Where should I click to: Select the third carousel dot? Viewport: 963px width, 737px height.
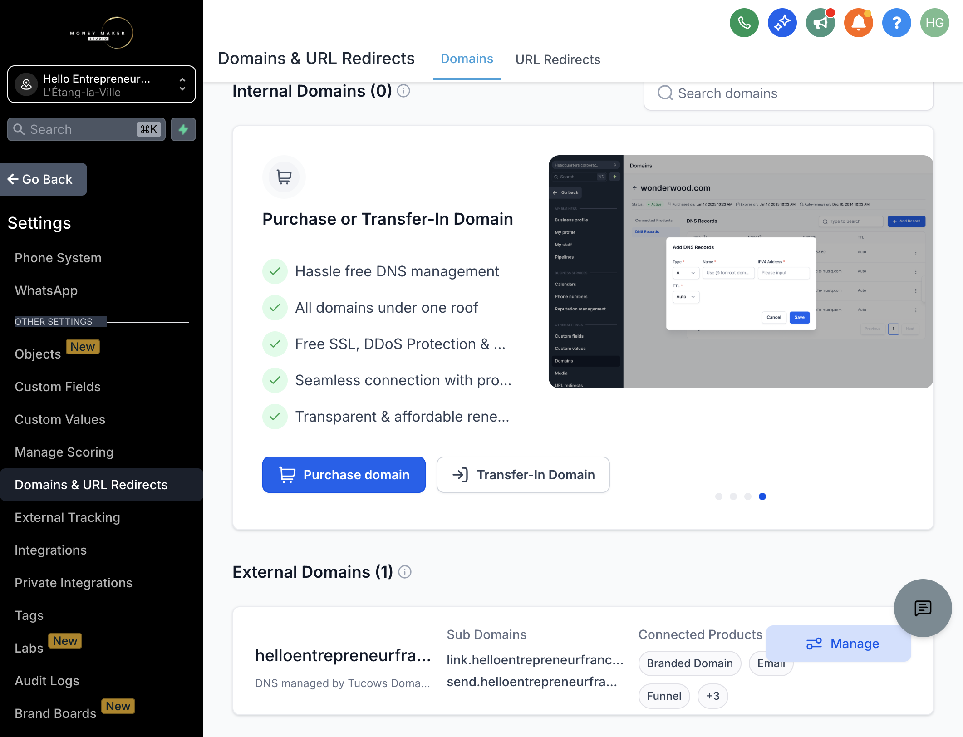click(747, 496)
